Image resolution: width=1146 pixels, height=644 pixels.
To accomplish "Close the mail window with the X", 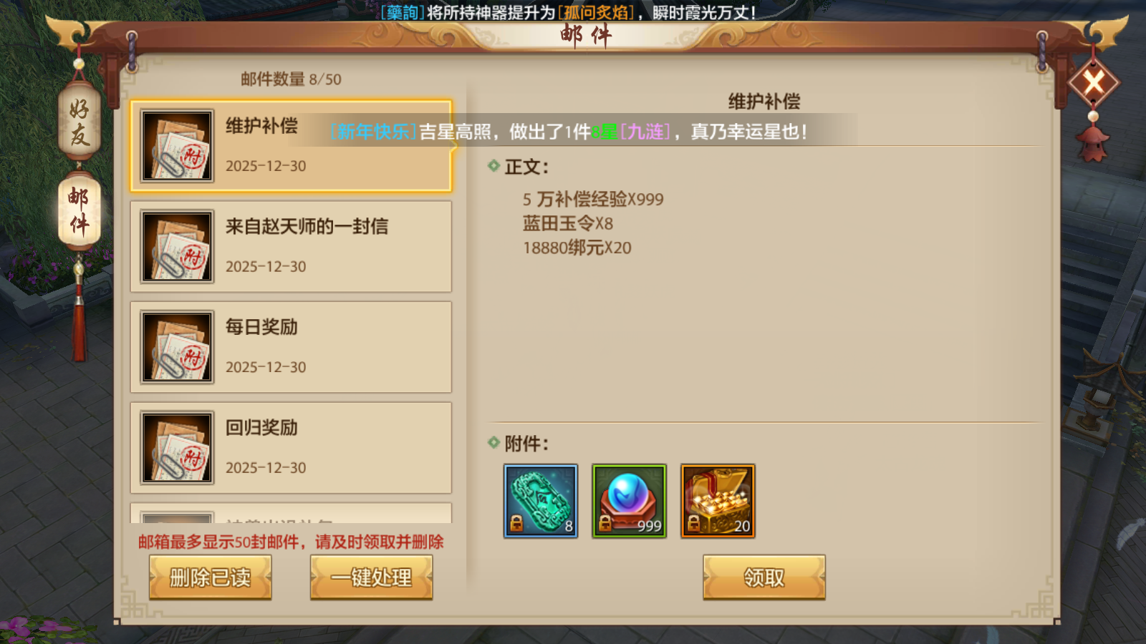I will click(1094, 83).
